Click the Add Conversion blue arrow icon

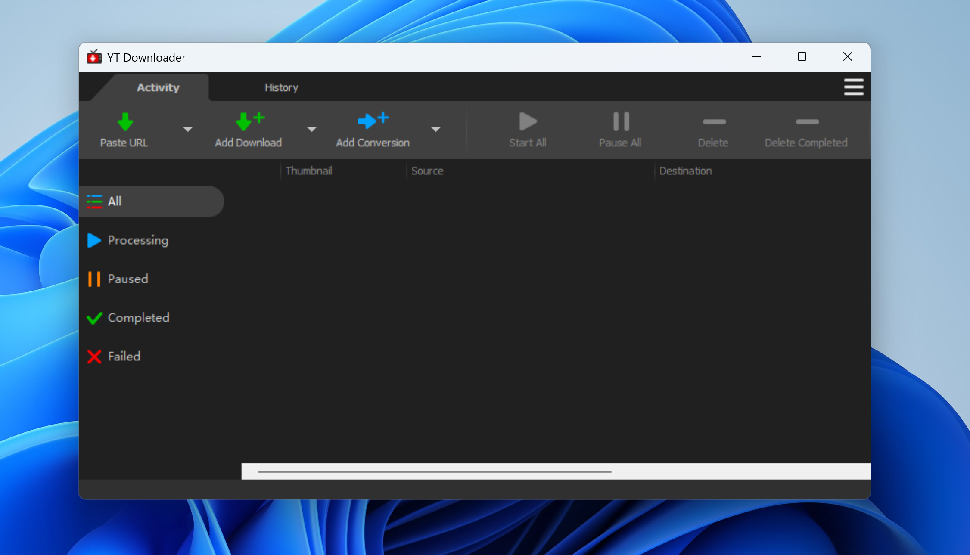373,121
